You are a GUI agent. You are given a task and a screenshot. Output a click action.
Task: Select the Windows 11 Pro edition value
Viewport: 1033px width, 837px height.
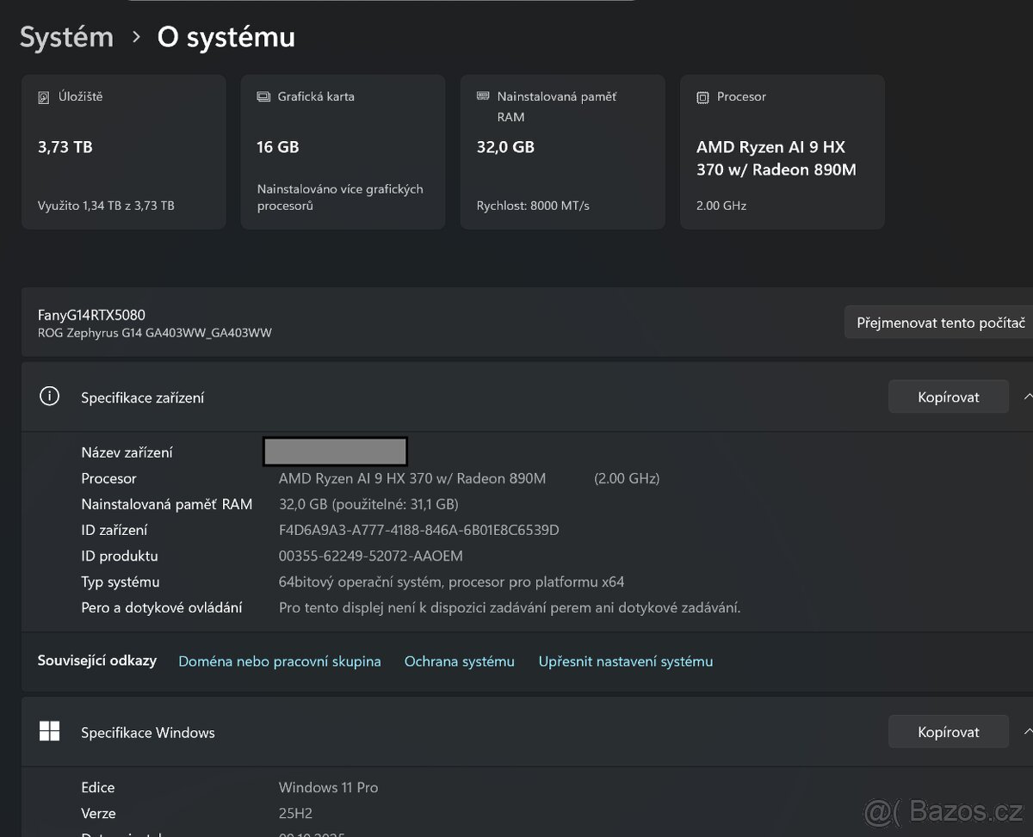pos(328,787)
